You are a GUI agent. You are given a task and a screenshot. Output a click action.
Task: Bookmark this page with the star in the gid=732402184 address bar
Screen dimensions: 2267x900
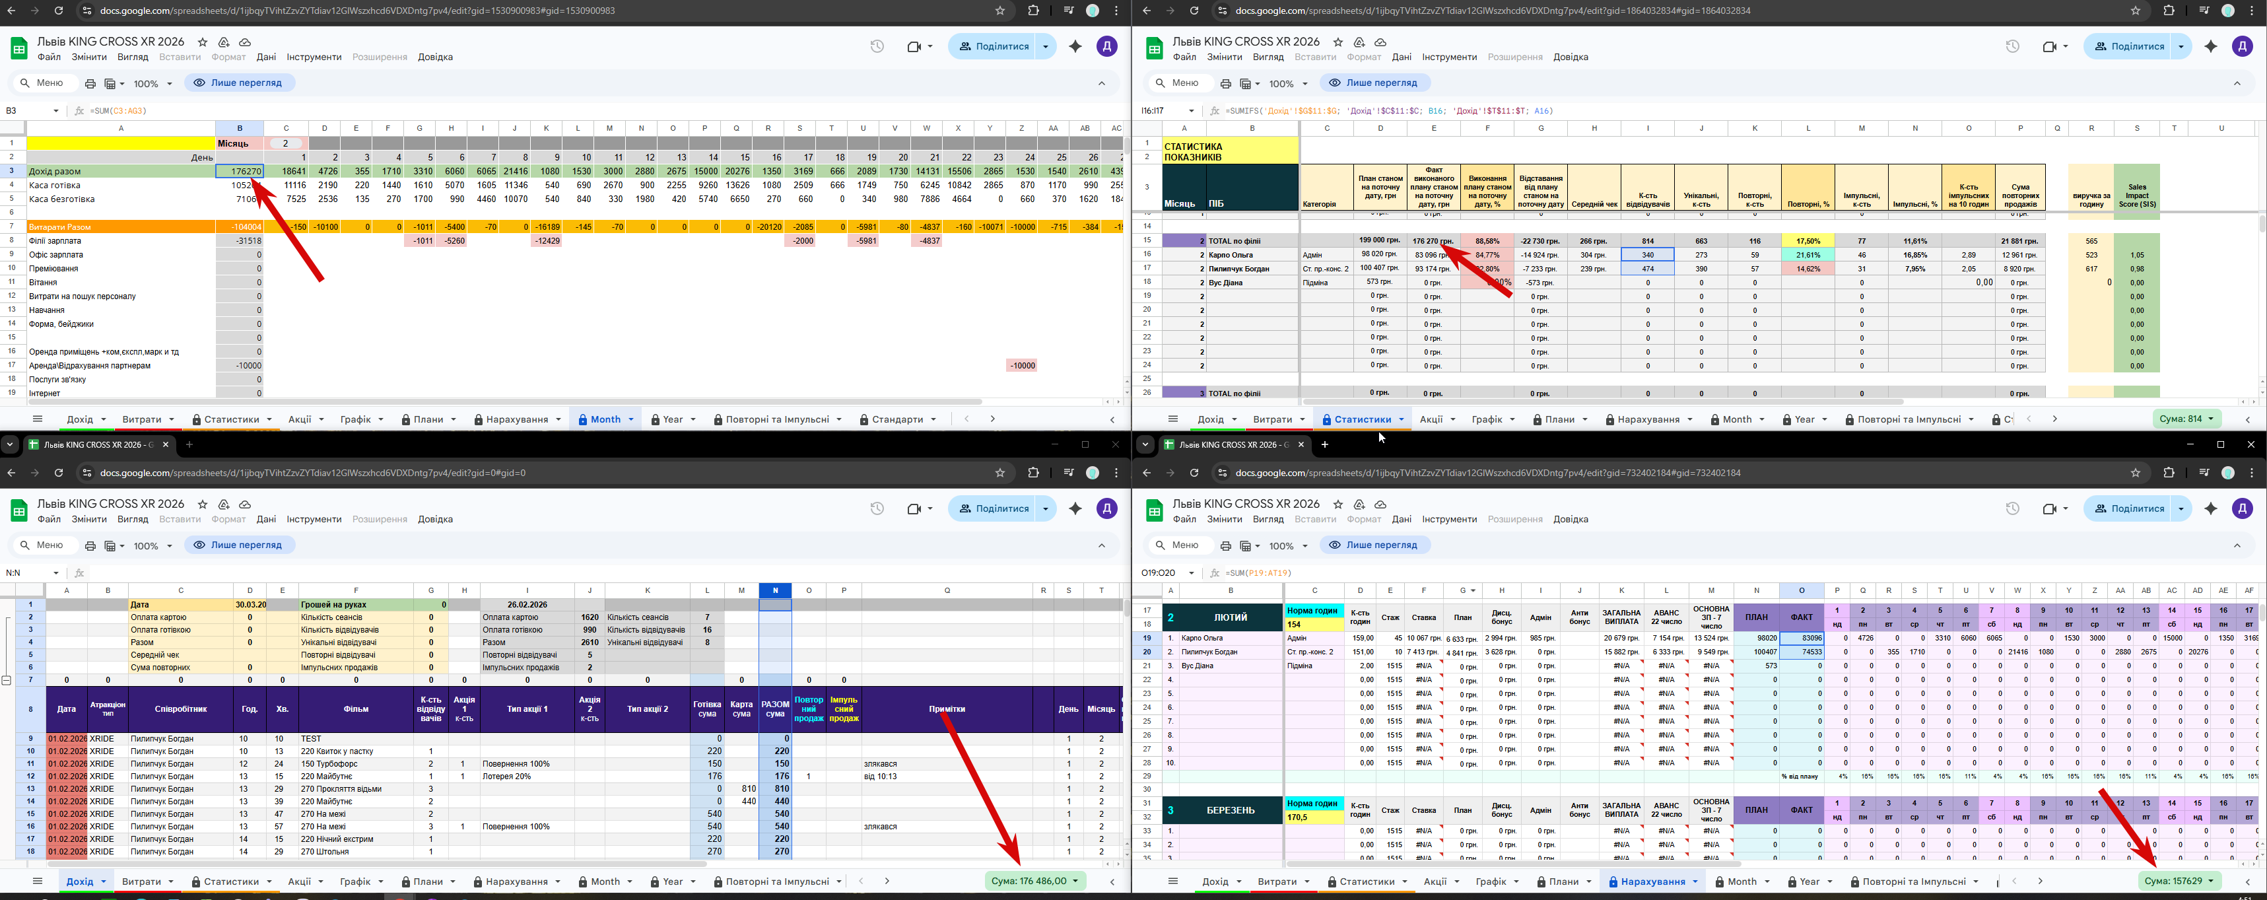pos(2135,473)
